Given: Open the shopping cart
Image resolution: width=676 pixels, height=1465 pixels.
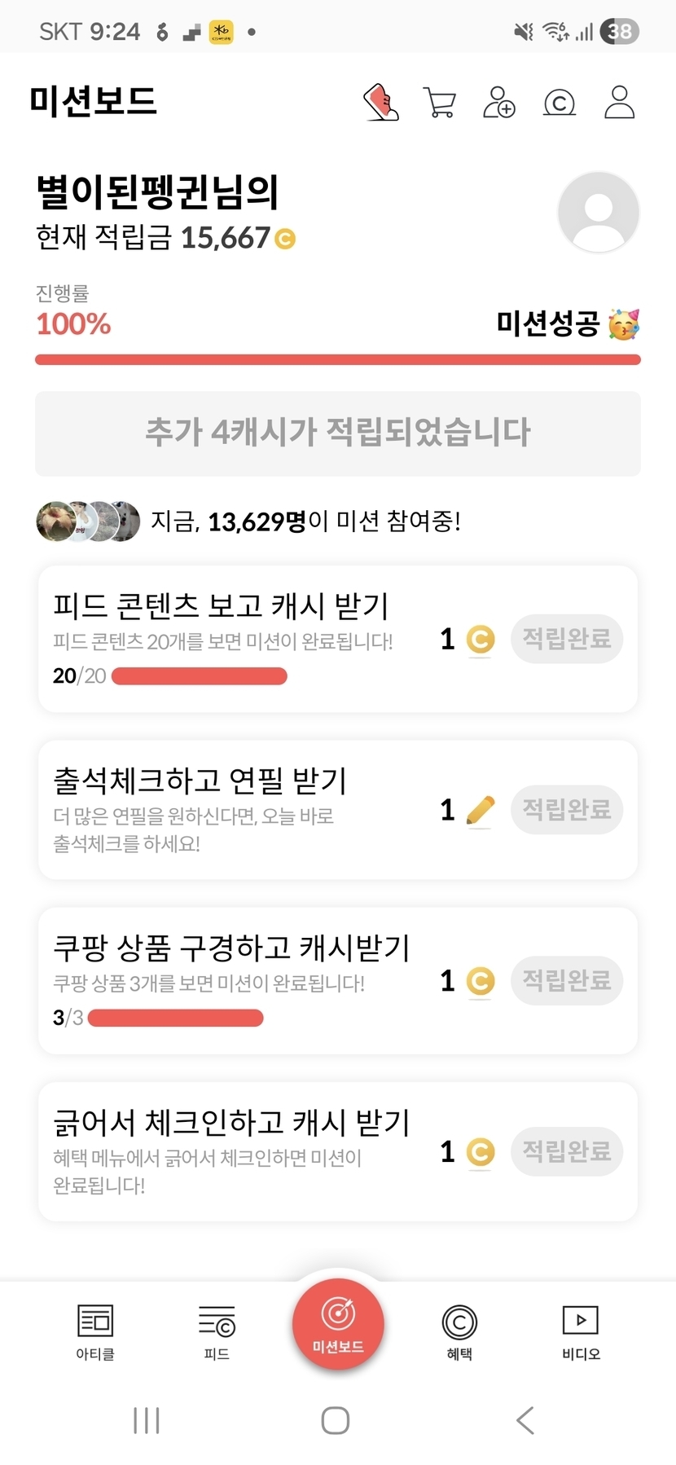Looking at the screenshot, I should pyautogui.click(x=440, y=103).
